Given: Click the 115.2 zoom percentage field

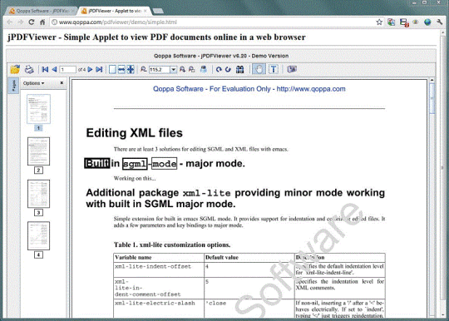Looking at the screenshot, I should (x=159, y=70).
